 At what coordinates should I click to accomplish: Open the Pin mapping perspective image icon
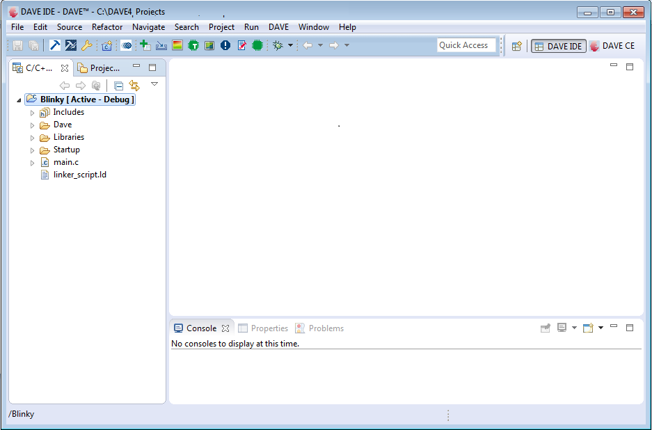209,45
